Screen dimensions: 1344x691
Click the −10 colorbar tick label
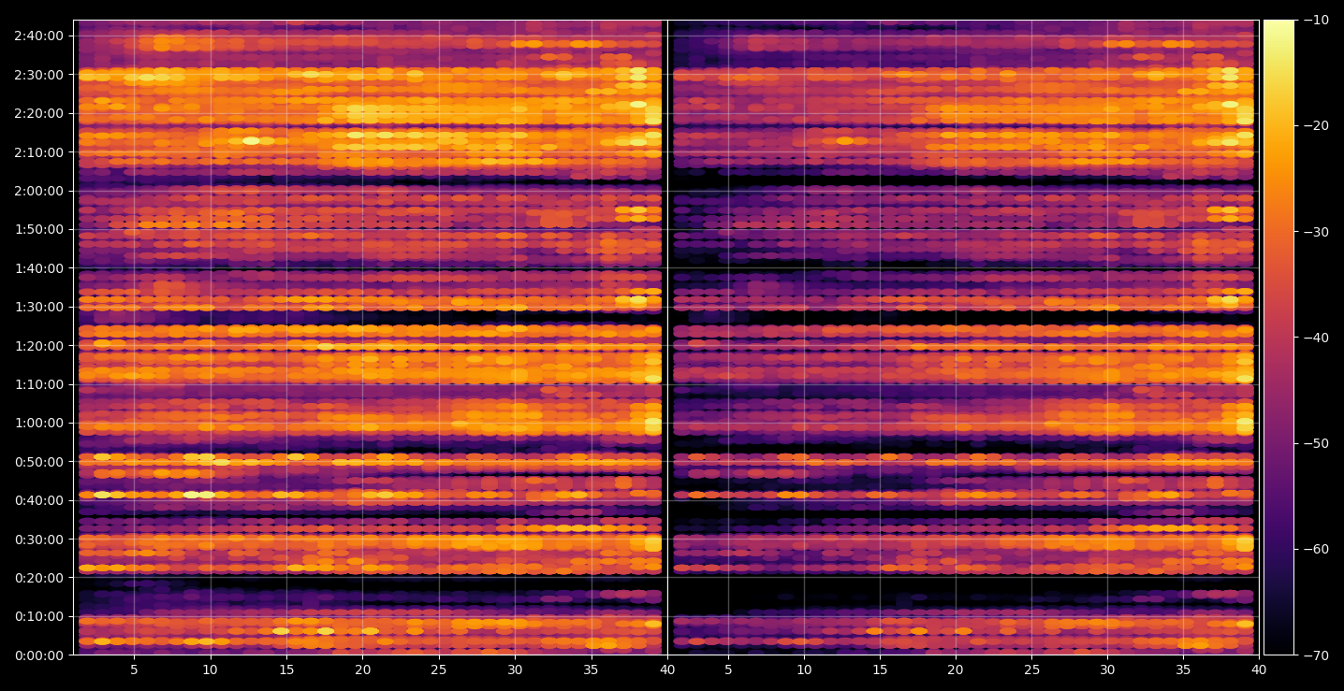point(1315,20)
